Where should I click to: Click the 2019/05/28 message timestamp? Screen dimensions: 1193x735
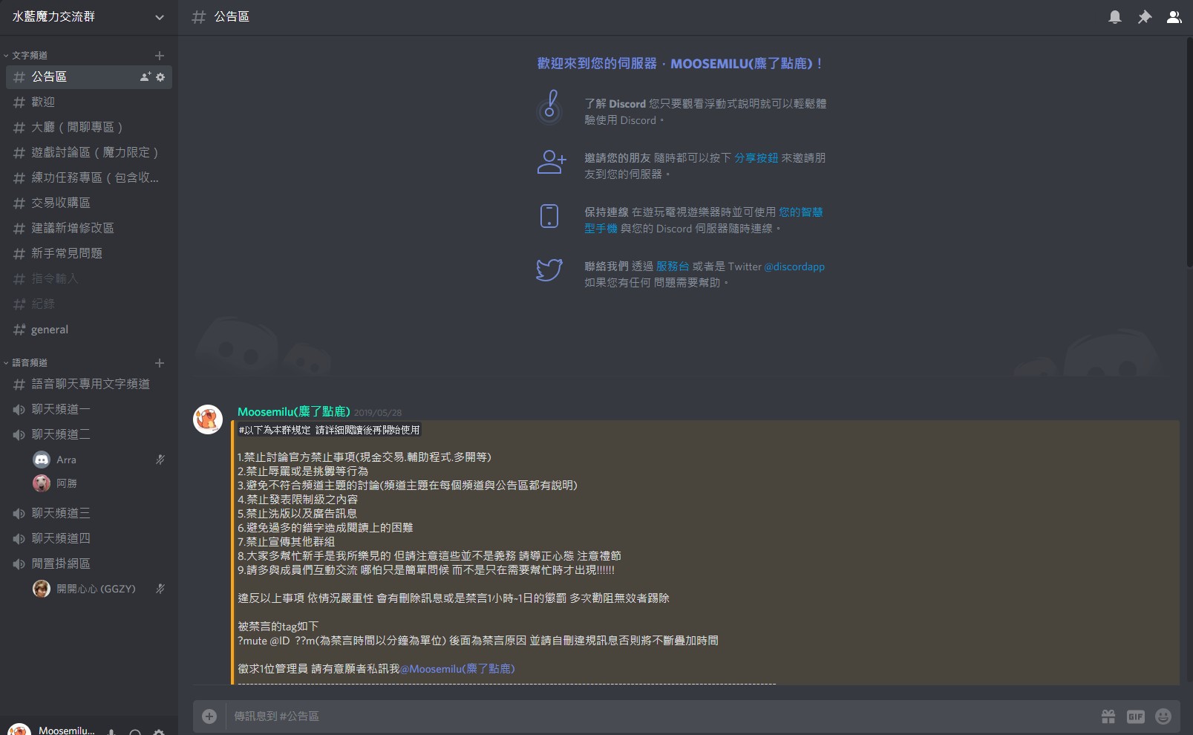[378, 413]
